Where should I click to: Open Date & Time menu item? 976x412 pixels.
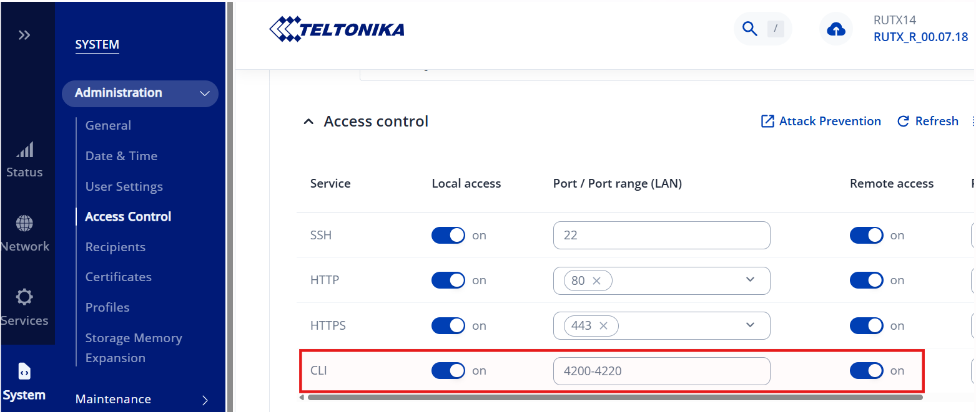121,156
